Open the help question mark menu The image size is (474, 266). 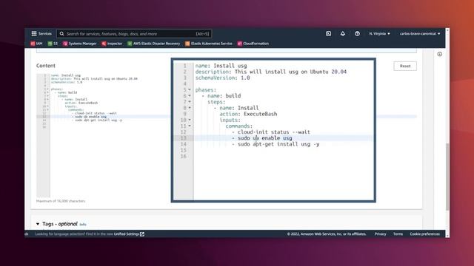click(357, 34)
